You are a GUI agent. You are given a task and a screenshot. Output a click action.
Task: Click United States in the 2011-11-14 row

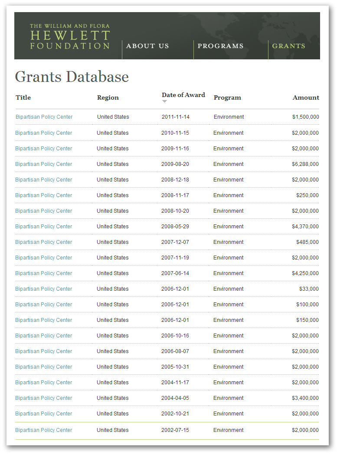113,117
